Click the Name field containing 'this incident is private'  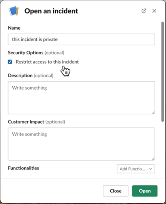(x=82, y=39)
